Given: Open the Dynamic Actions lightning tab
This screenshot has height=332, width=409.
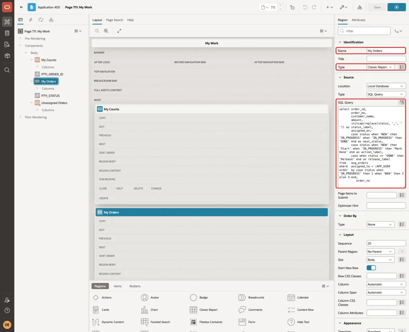Looking at the screenshot, I should tap(30, 20).
